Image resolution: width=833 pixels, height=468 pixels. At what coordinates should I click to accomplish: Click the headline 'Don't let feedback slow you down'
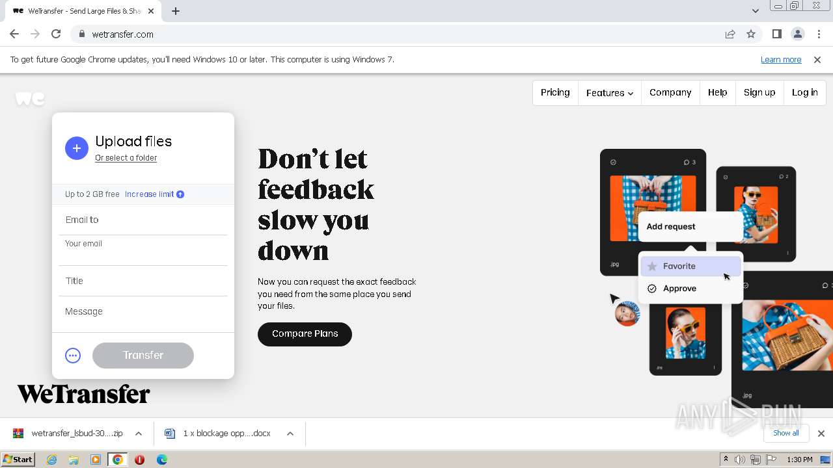click(x=316, y=205)
